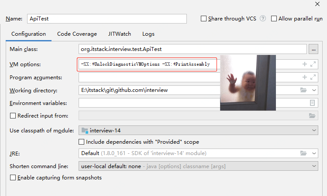Open the JITWatch tab
Screen dimensions: 327x196
[118, 34]
